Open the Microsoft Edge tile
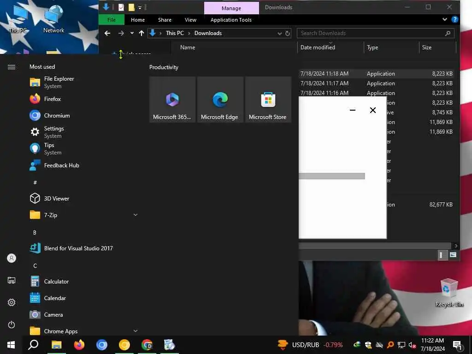 (220, 100)
